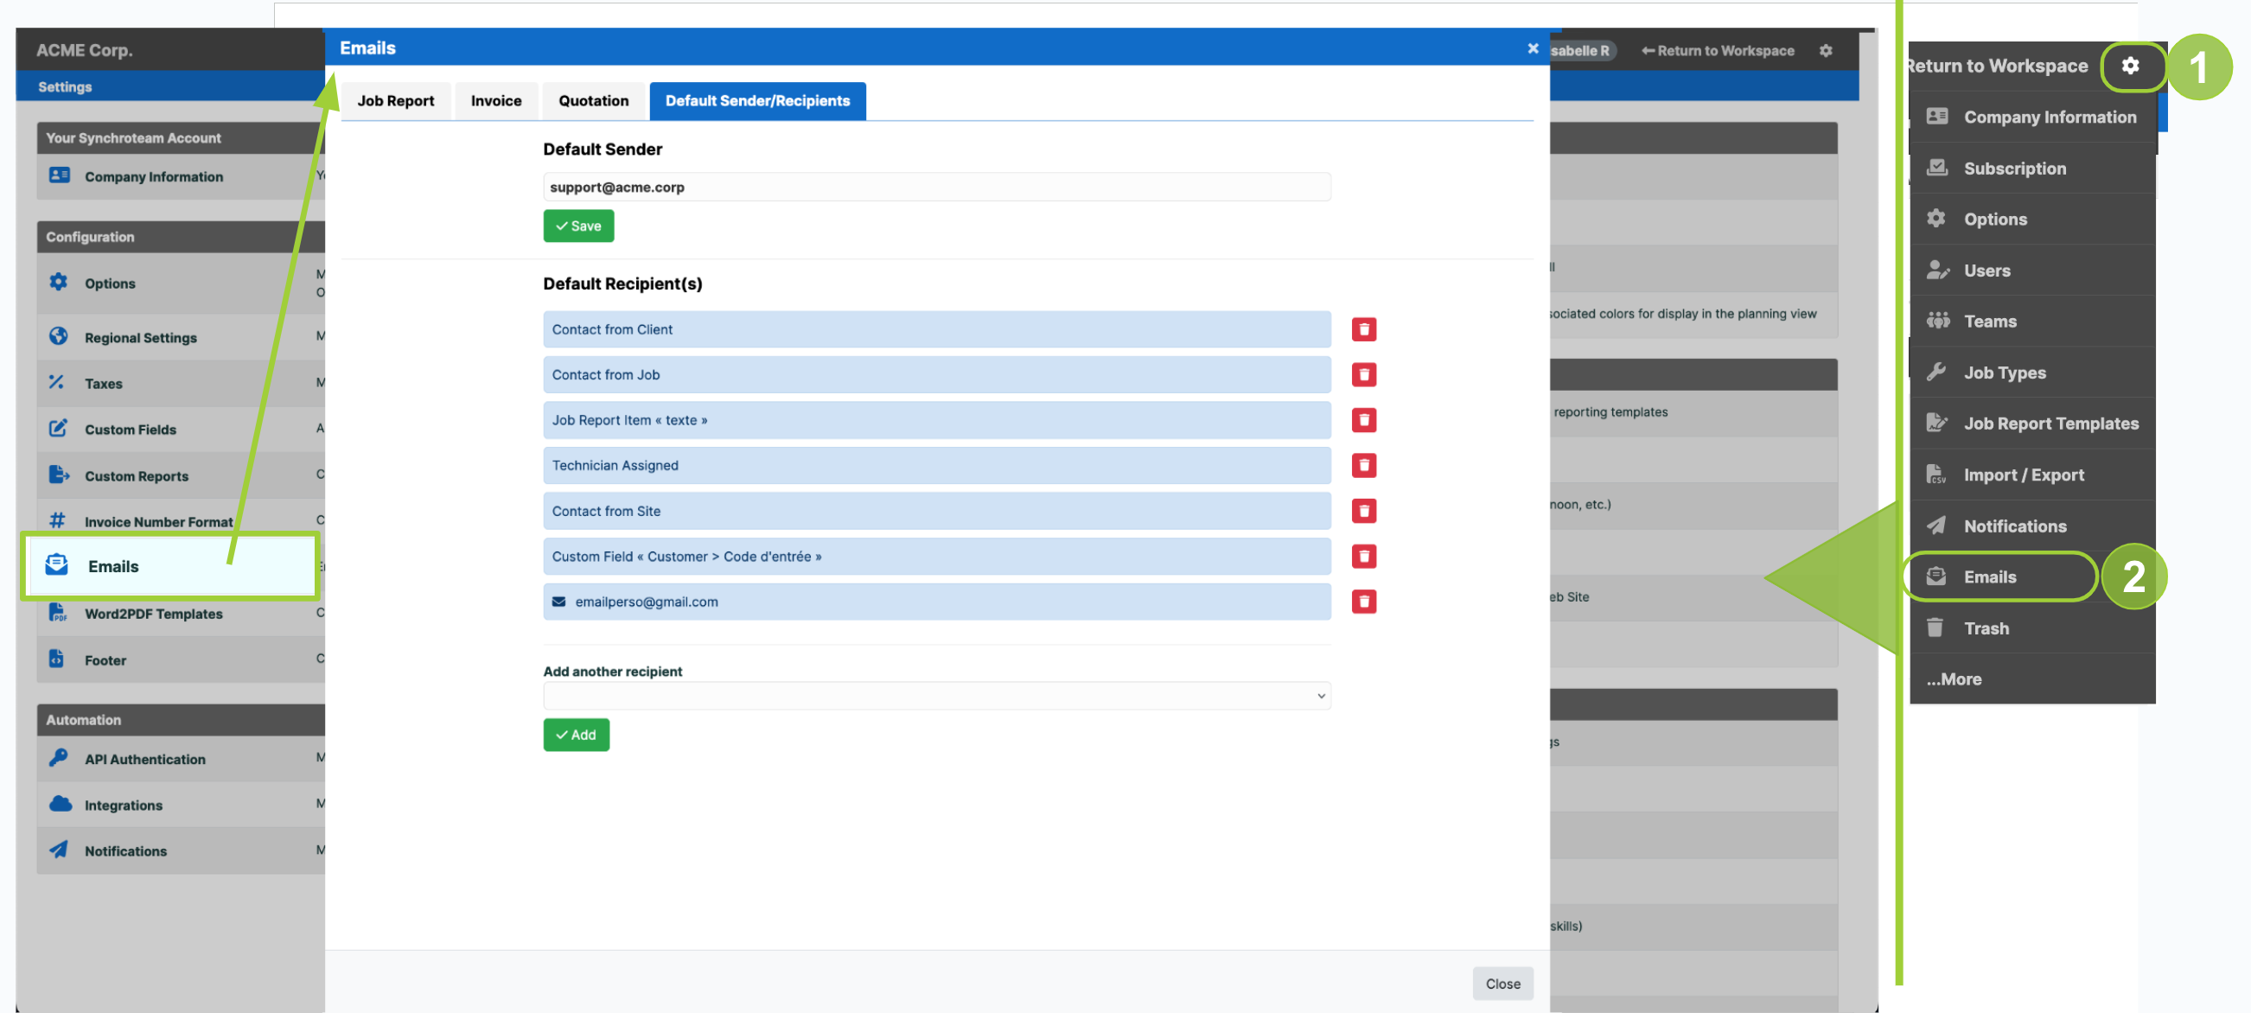Viewport: 2251px width, 1013px height.
Task: Select the Contact from Client recipient row
Action: (x=937, y=329)
